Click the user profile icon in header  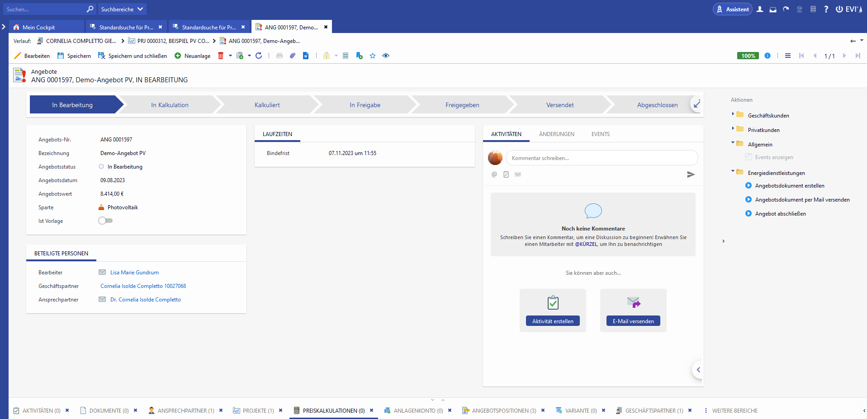760,9
